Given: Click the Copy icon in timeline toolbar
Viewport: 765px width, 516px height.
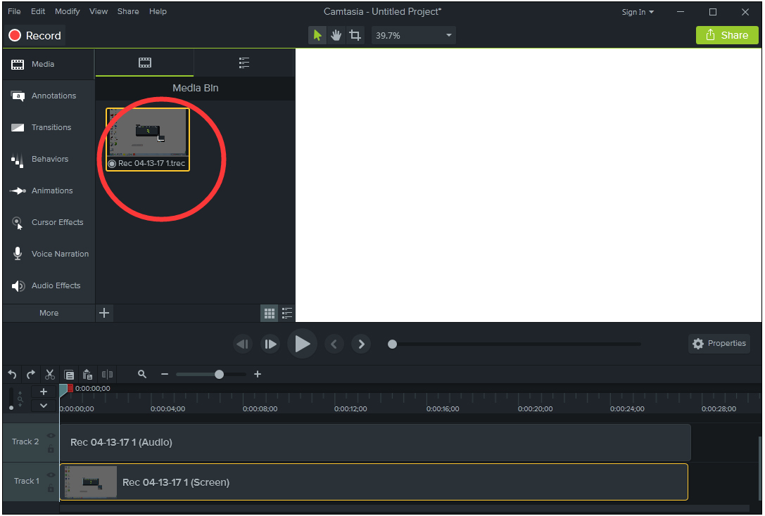Looking at the screenshot, I should 69,374.
